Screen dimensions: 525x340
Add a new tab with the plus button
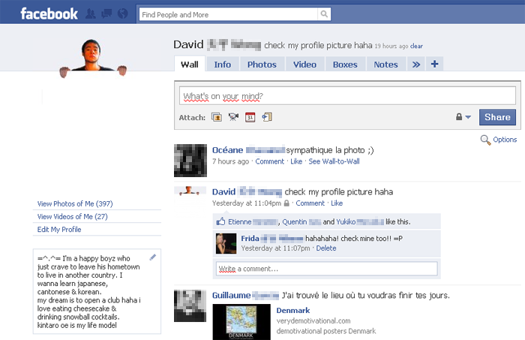(434, 65)
